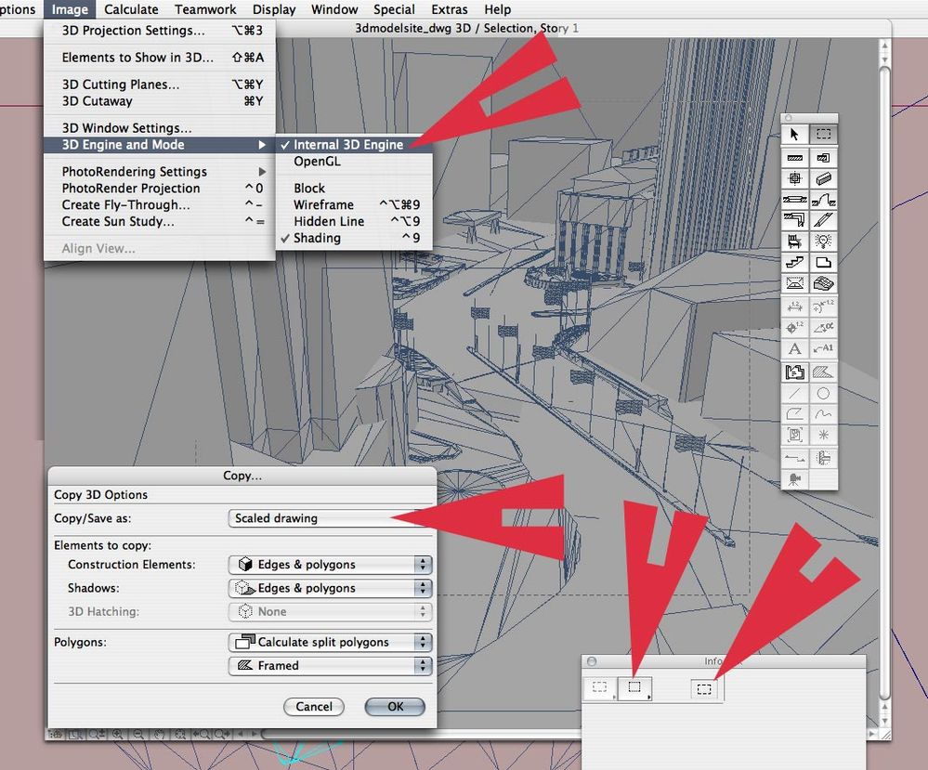Select the Lamp tool in the toolbox
Image resolution: width=928 pixels, height=770 pixels.
click(823, 241)
